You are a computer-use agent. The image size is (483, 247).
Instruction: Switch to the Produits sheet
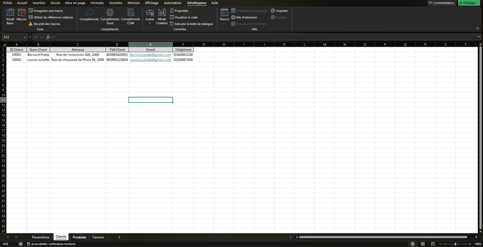[79, 237]
